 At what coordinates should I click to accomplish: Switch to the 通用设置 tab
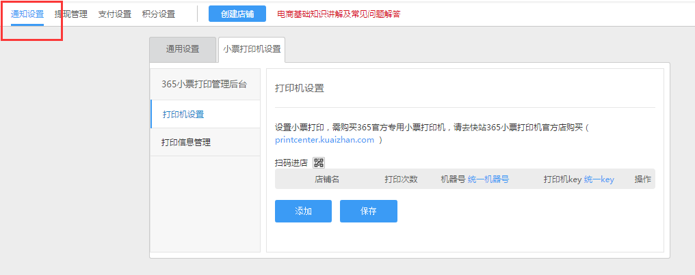183,49
